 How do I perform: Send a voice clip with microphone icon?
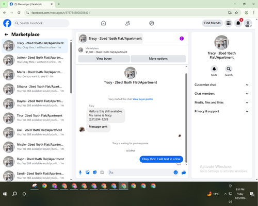coord(80,173)
